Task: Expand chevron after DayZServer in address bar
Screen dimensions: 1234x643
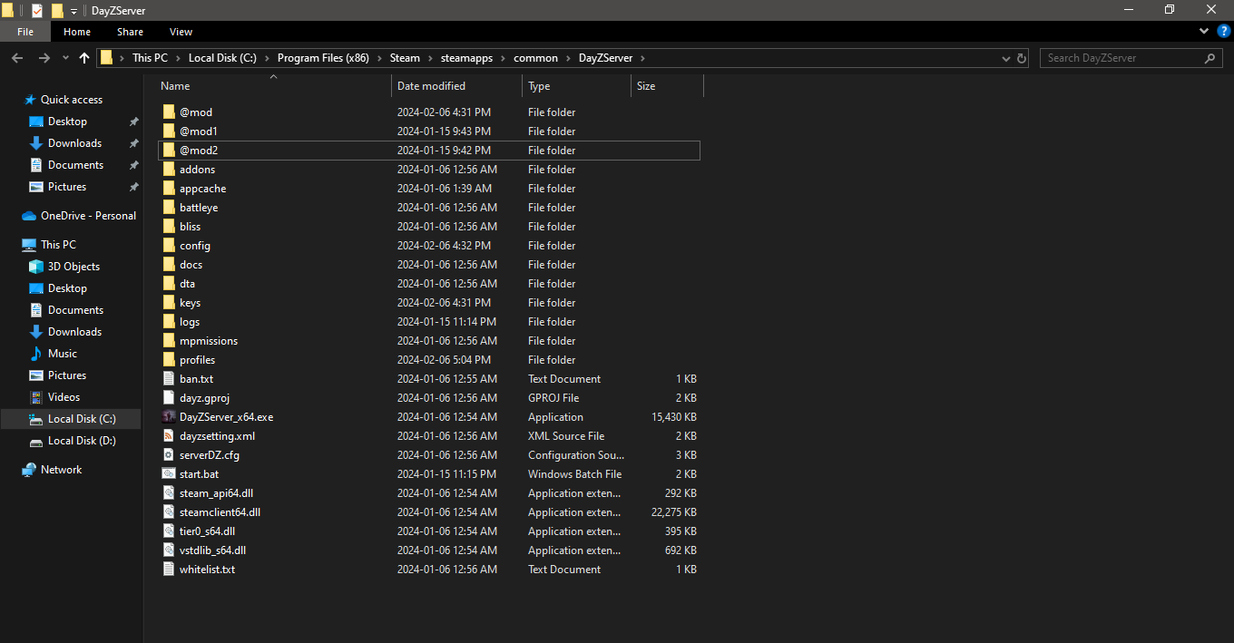Action: pyautogui.click(x=642, y=58)
